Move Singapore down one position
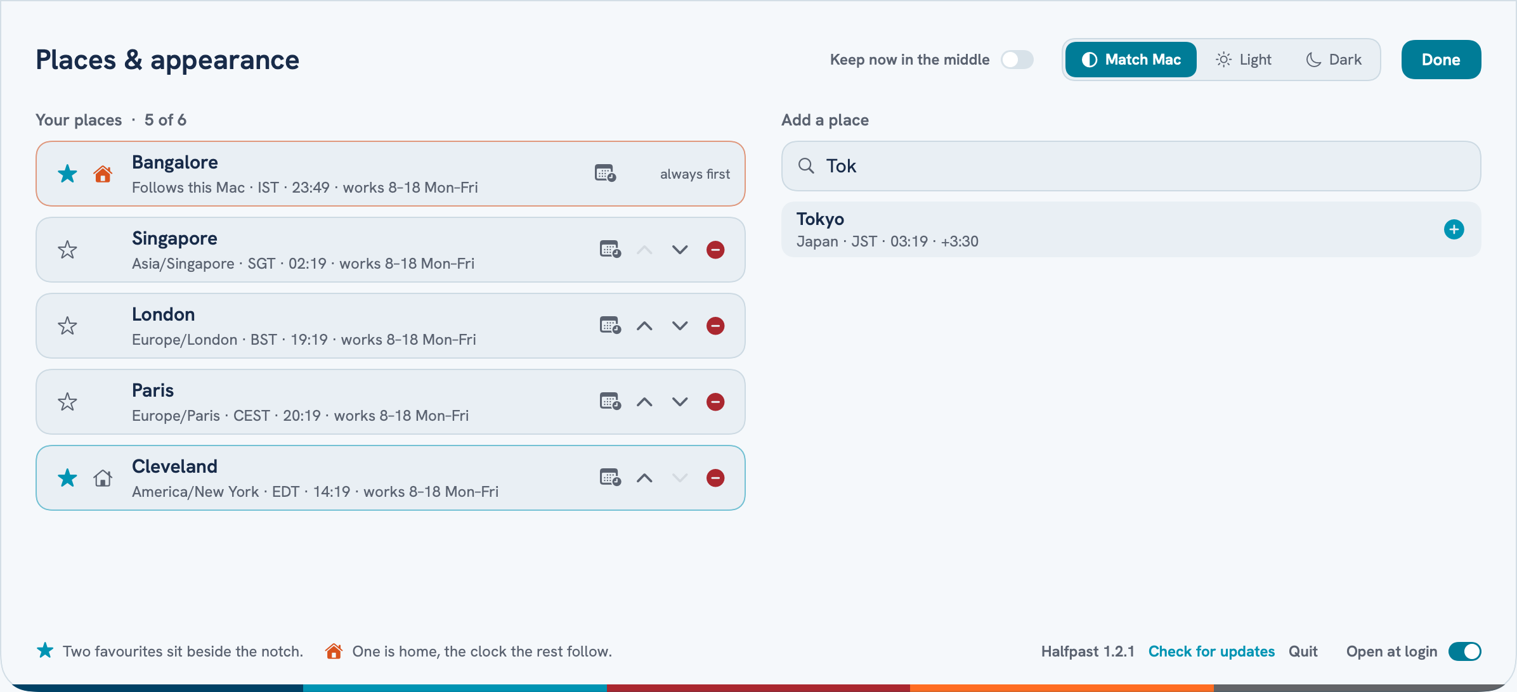The width and height of the screenshot is (1517, 692). pos(680,250)
